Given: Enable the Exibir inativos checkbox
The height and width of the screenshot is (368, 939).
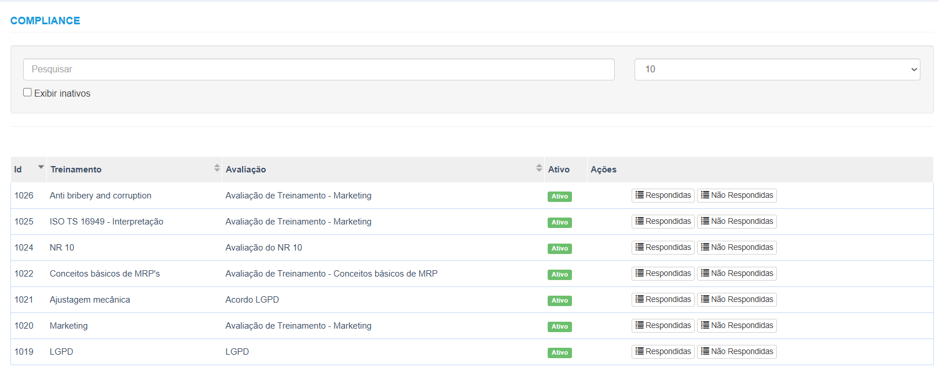Looking at the screenshot, I should [27, 93].
